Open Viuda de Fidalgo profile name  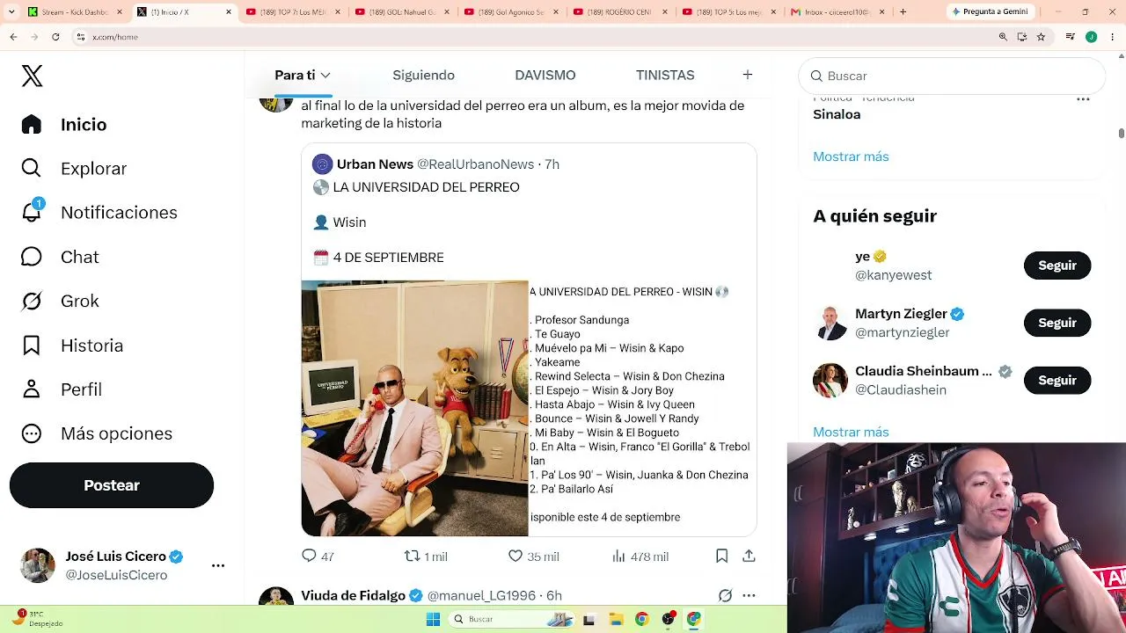click(353, 595)
